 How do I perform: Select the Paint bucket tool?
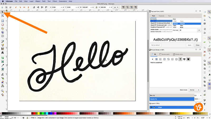click(2, 69)
